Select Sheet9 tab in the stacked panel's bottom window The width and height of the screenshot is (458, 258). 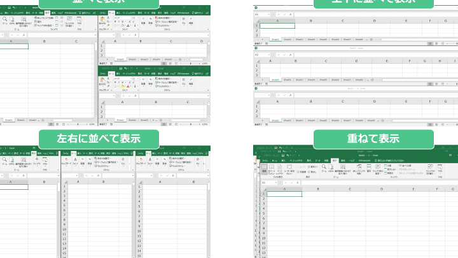click(x=371, y=120)
